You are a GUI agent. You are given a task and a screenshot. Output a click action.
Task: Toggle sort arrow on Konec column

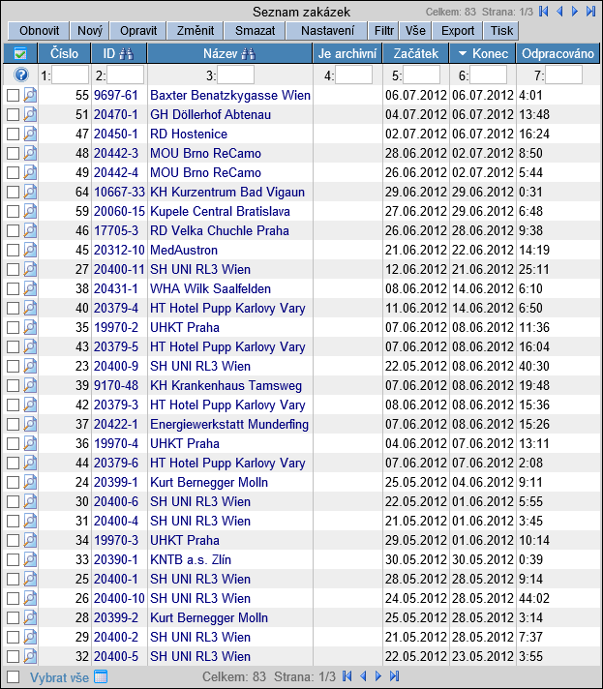coord(462,53)
